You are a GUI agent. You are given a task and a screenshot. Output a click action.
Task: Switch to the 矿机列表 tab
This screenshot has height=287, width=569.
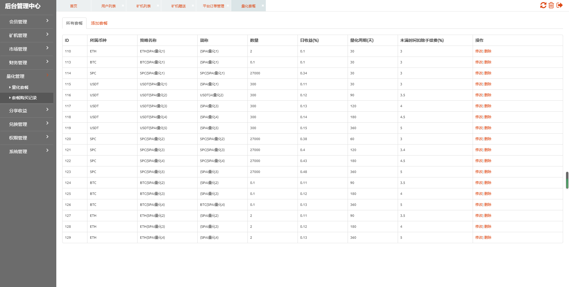(x=143, y=6)
